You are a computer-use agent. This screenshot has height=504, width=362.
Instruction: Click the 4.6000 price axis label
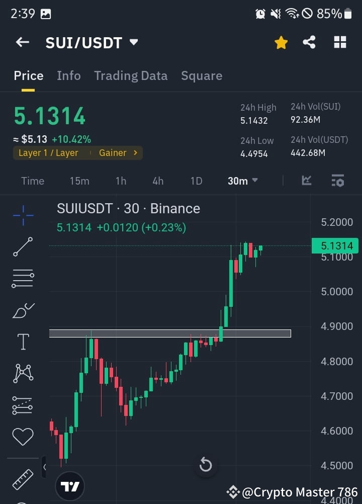click(337, 431)
